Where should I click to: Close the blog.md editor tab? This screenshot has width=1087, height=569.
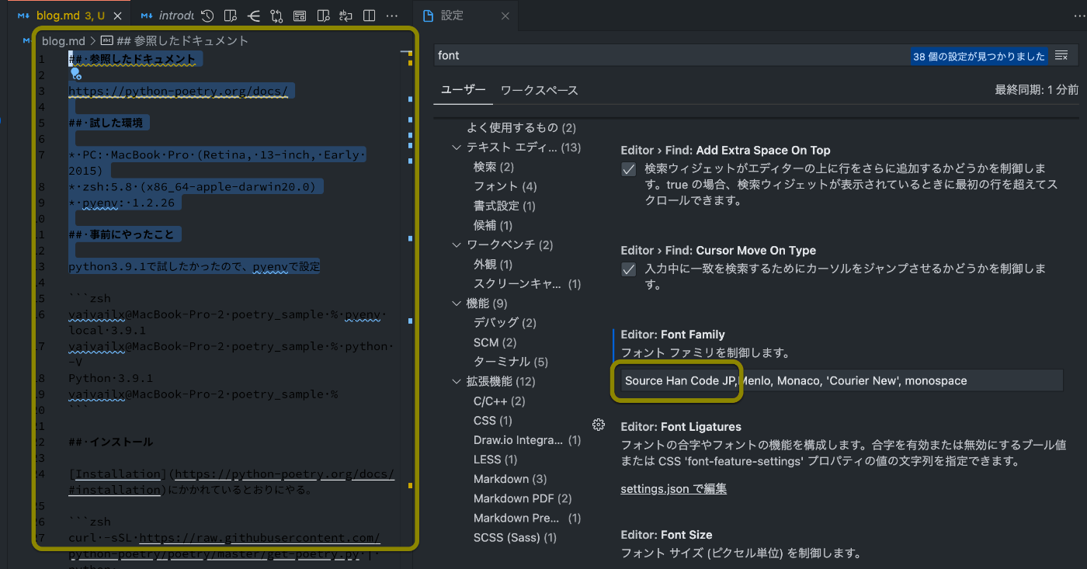coord(117,16)
